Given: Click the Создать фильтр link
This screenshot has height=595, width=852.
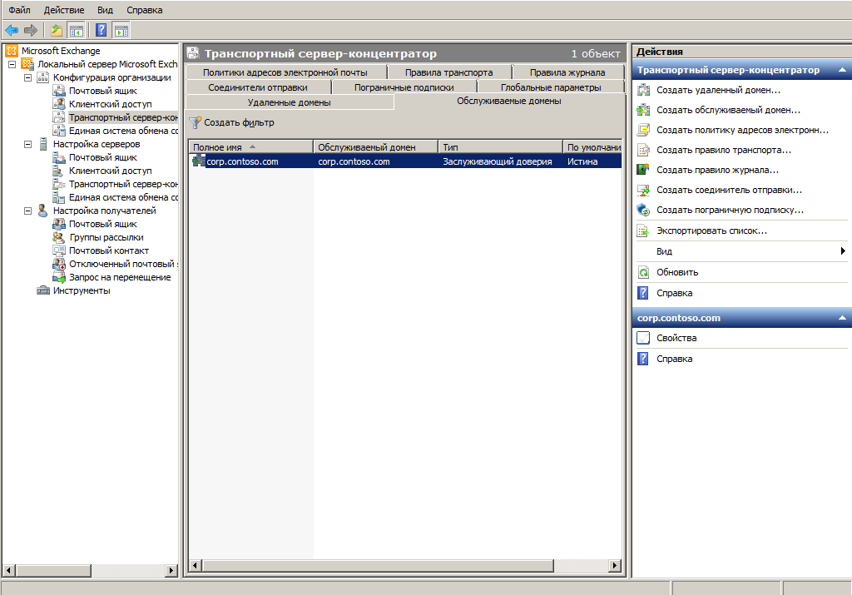Looking at the screenshot, I should click(x=239, y=123).
